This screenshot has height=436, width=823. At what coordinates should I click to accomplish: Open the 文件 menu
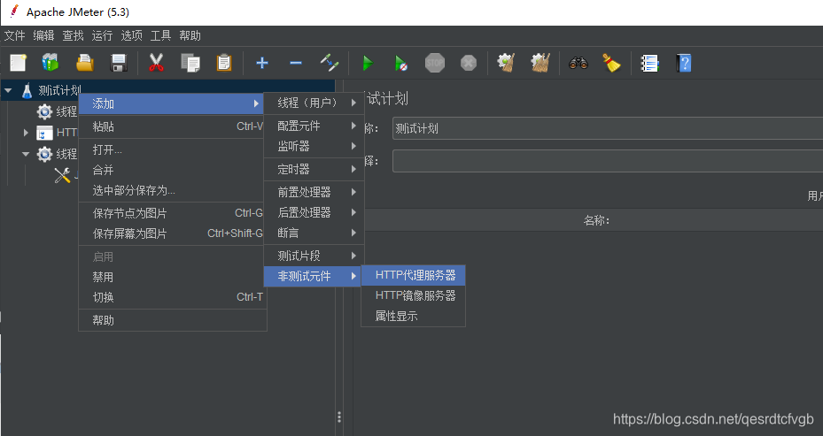pyautogui.click(x=15, y=35)
